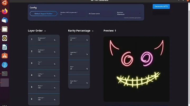Click 'Used for metadata generation' hint text
The height and width of the screenshot is (106, 190).
click(x=132, y=18)
